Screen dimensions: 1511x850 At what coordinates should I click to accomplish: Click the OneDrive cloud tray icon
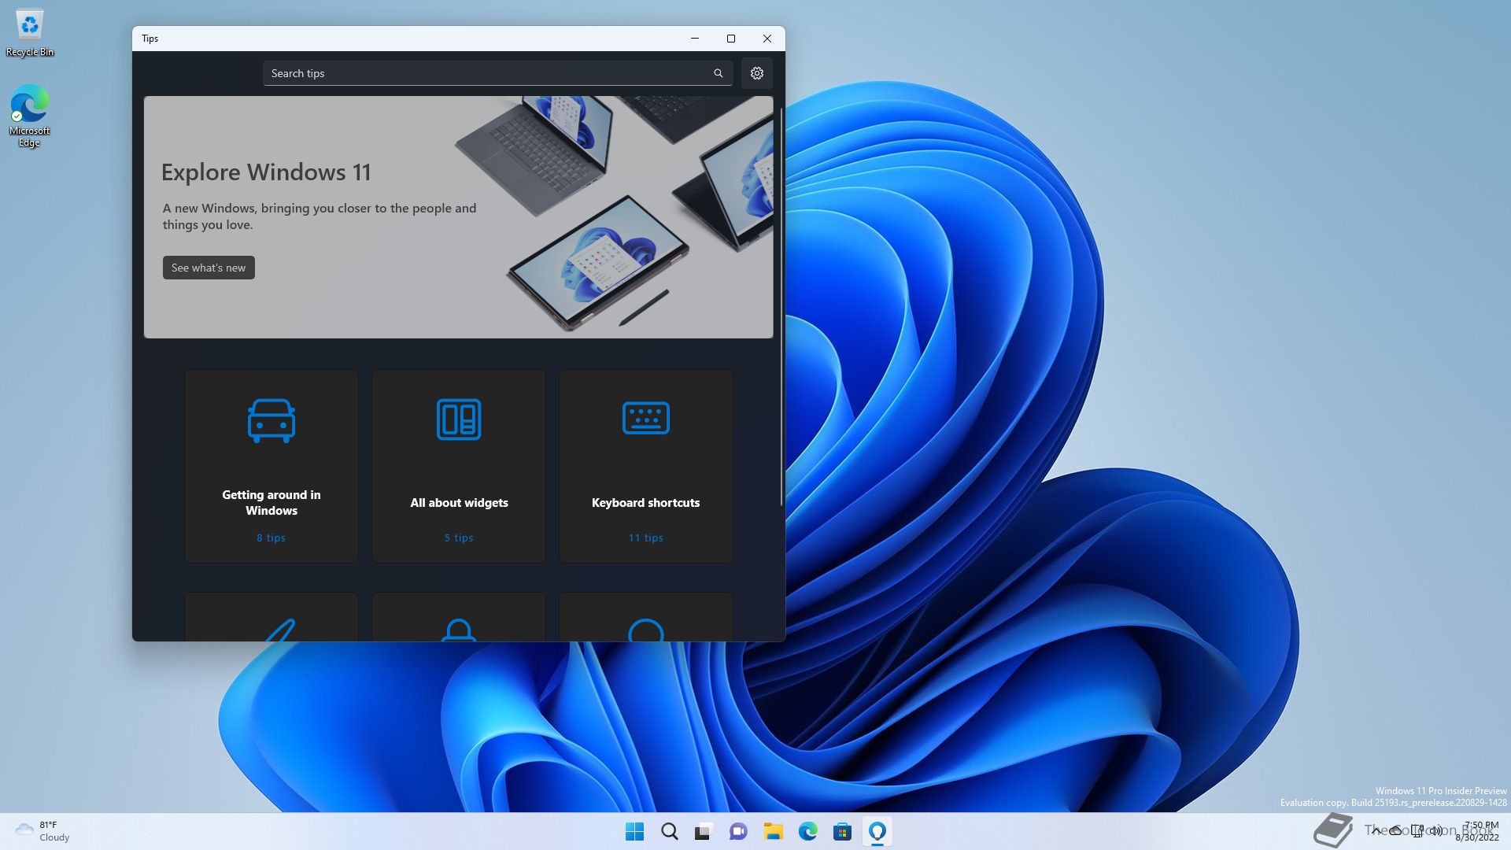[x=1396, y=830]
